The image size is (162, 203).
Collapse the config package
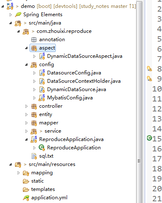click(x=26, y=64)
